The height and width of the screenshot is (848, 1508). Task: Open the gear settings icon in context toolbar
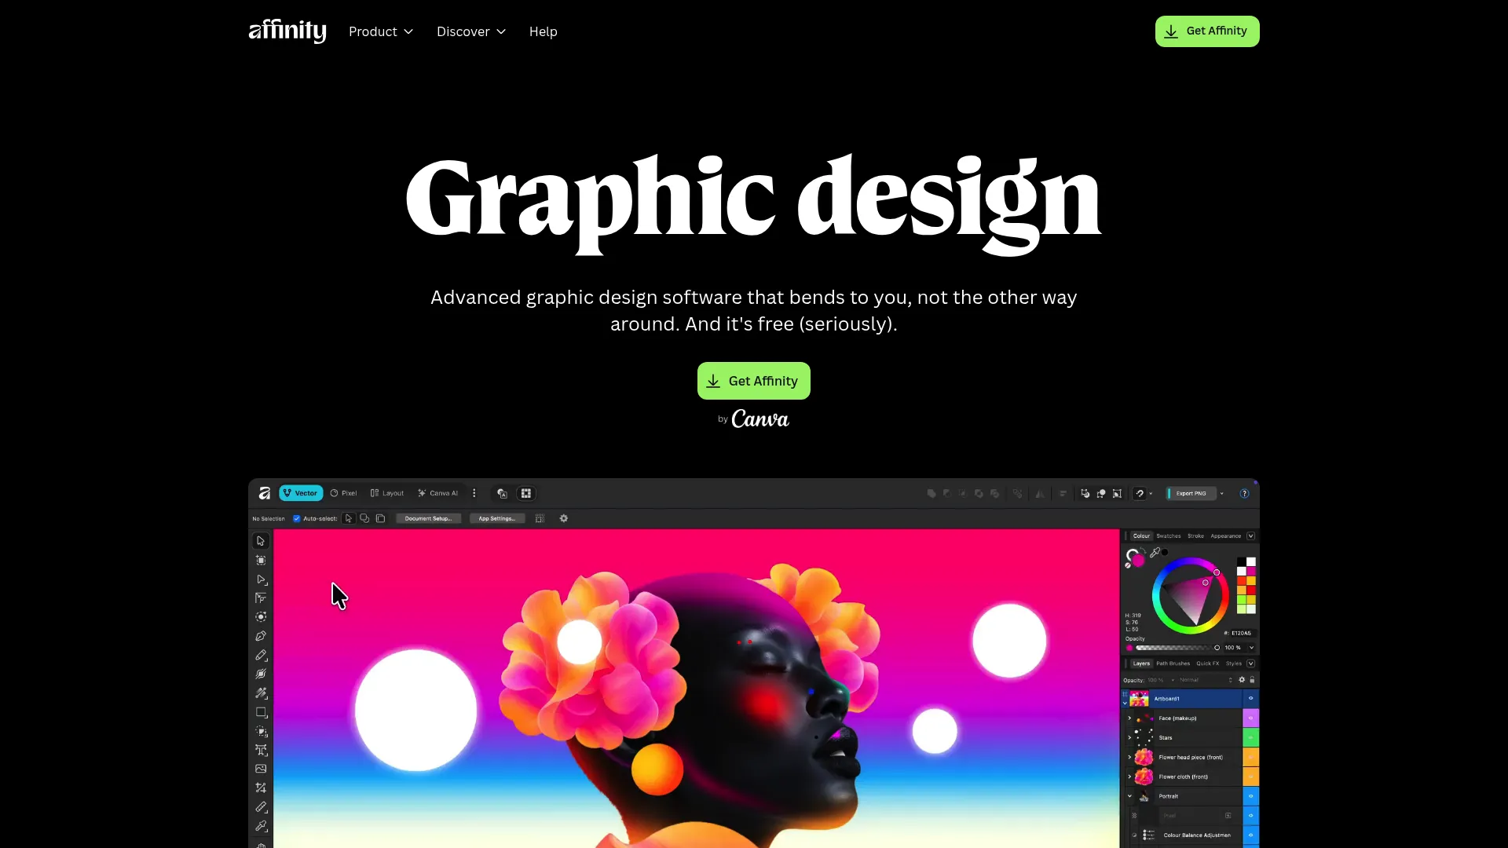pyautogui.click(x=563, y=518)
